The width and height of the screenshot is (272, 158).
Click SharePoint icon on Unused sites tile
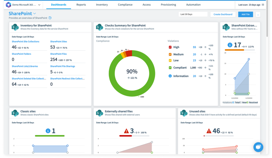coord(184,113)
